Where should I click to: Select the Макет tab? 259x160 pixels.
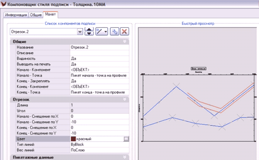click(50, 14)
